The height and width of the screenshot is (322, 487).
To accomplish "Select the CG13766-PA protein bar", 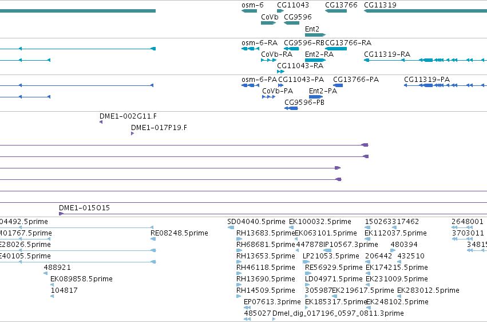I will [x=338, y=85].
